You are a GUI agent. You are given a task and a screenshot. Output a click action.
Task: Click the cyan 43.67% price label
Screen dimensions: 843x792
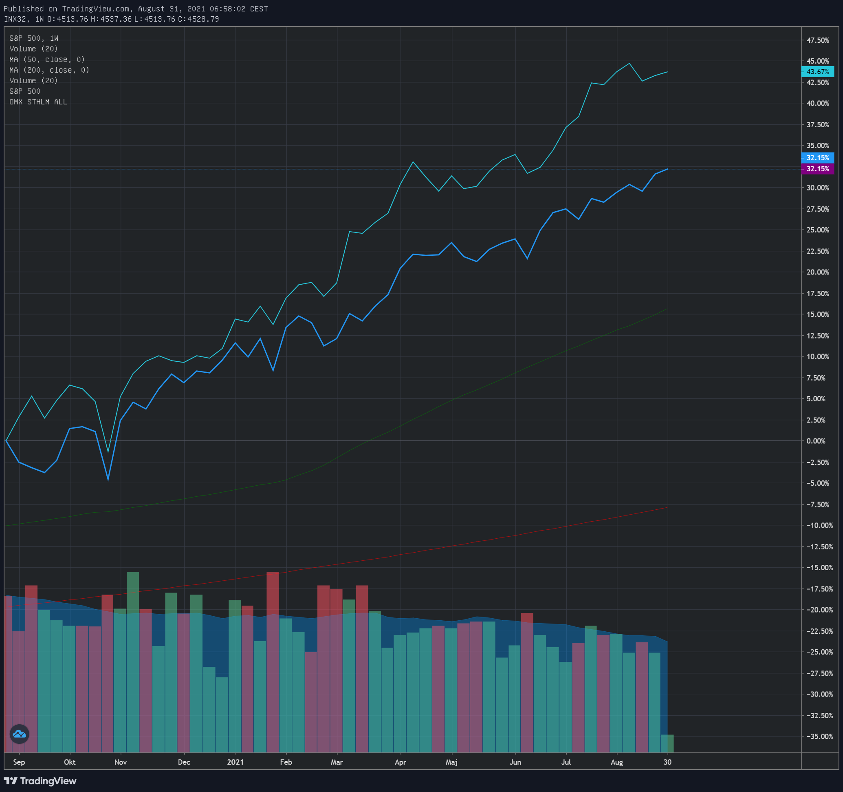(x=817, y=72)
